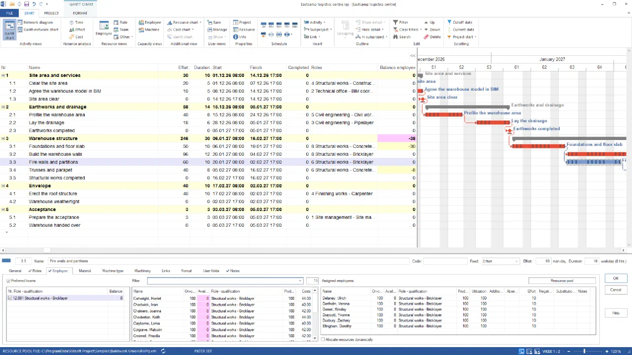The height and width of the screenshot is (355, 632).
Task: Open the employee Filter combo box
Action: (225, 281)
